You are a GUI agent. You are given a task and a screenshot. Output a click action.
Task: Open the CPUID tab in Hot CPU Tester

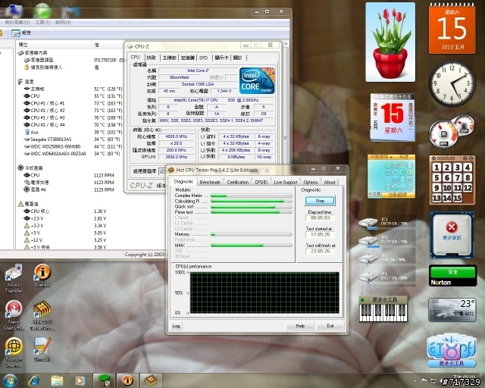click(261, 182)
